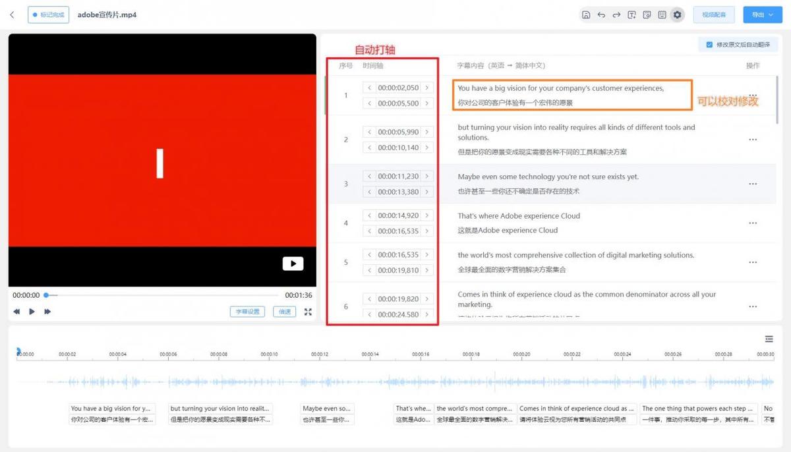Image resolution: width=791 pixels, height=452 pixels.
Task: Click the 视频配音 button
Action: (714, 14)
